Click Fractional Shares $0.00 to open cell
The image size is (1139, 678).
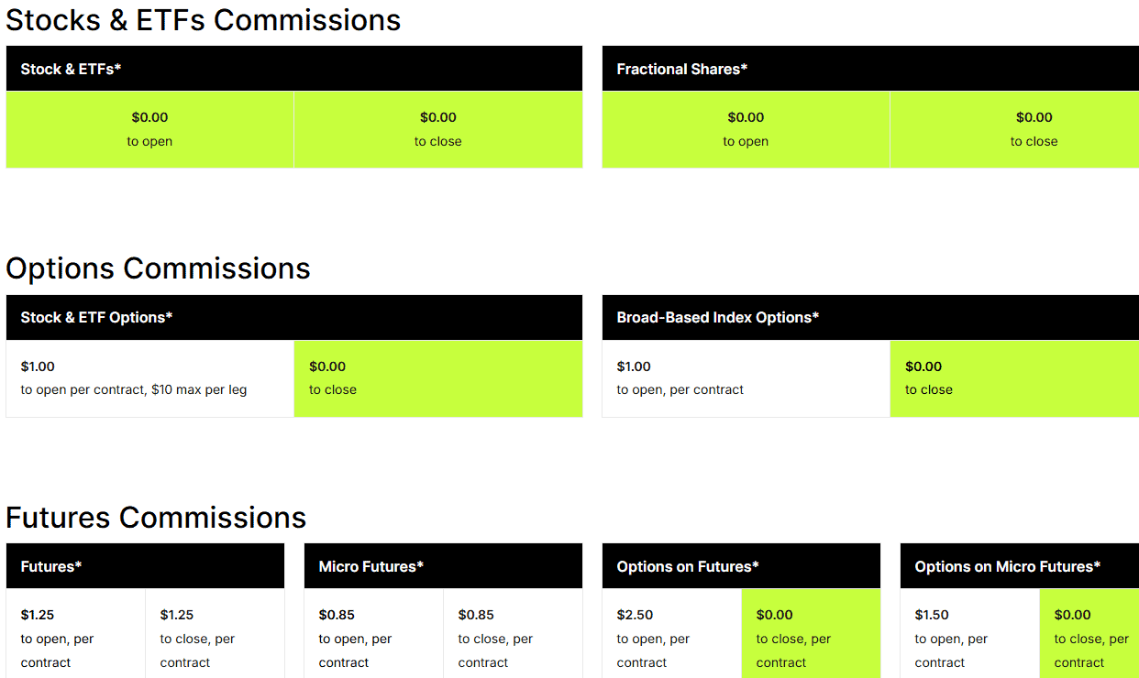(x=746, y=129)
